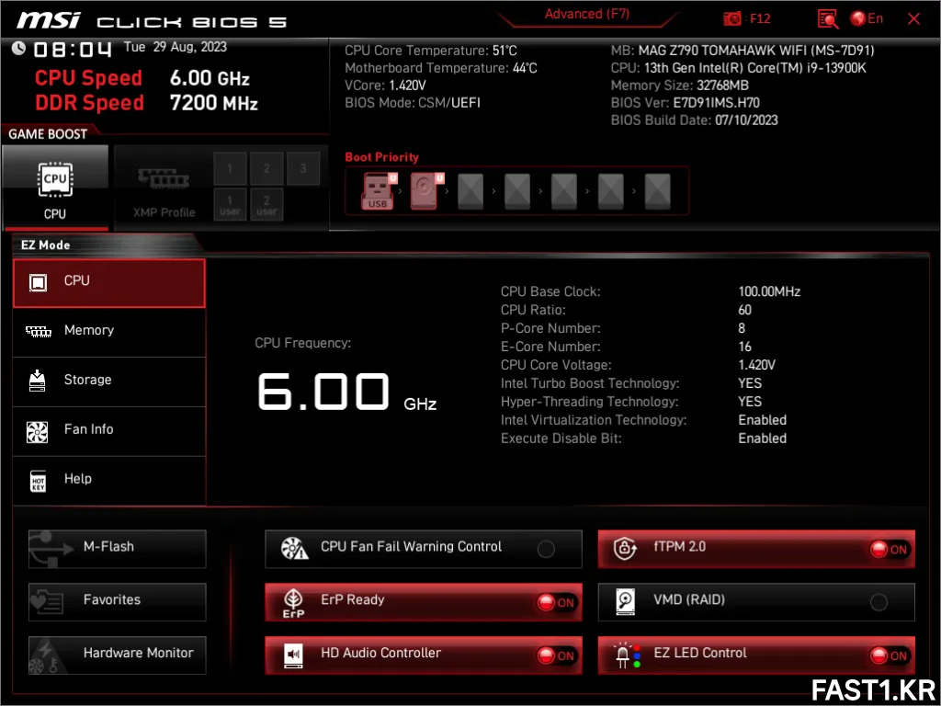Viewport: 941px width, 706px height.
Task: Enable VMD (RAID) toggle
Action: click(879, 602)
